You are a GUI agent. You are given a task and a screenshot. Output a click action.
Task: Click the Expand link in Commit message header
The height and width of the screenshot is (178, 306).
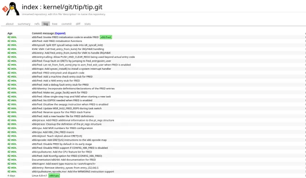coord(60,33)
